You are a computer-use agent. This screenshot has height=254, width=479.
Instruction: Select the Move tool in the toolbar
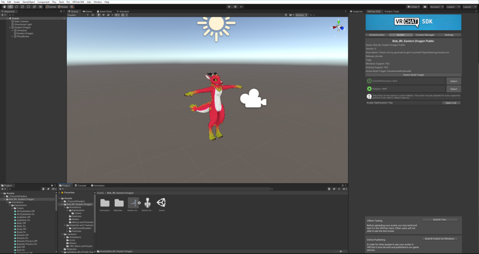tap(10, 7)
